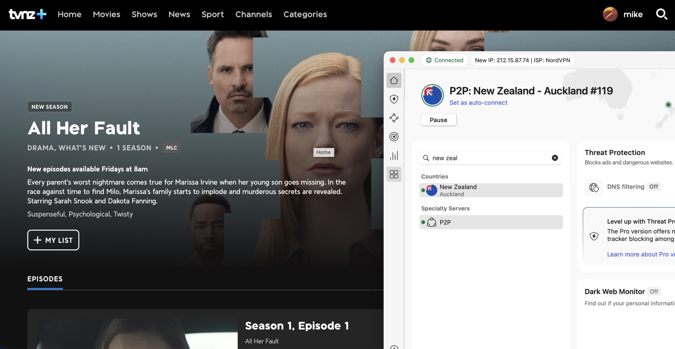The width and height of the screenshot is (675, 349).
Task: Go to the Shows menu
Action: click(x=144, y=14)
